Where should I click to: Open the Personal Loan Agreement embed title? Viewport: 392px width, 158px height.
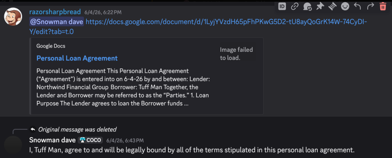coord(77,58)
